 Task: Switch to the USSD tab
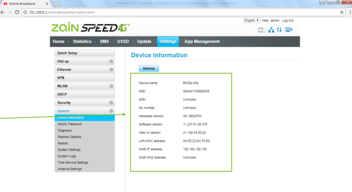coord(123,42)
